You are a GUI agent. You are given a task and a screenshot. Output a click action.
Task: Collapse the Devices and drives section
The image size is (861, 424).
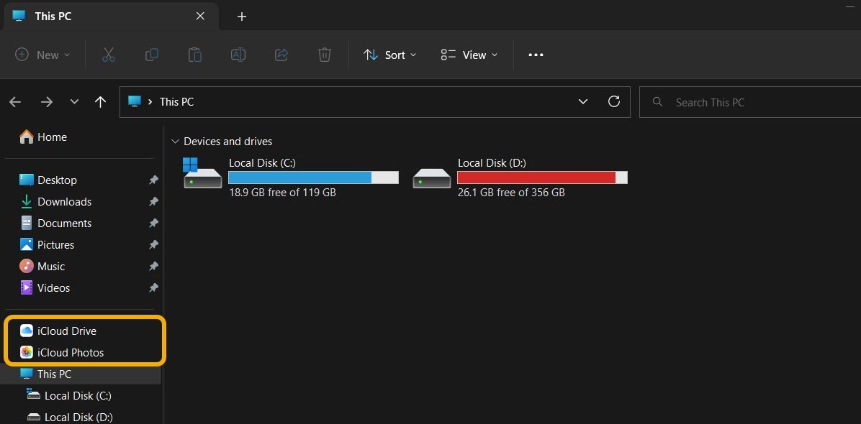(x=175, y=141)
